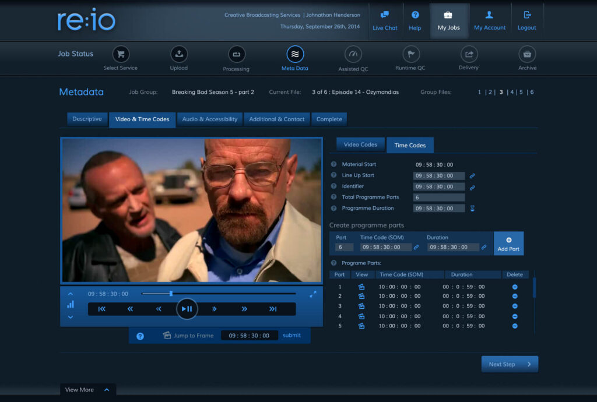Open the Audio & Accessibility tab
Viewport: 597px width, 402px height.
click(210, 119)
